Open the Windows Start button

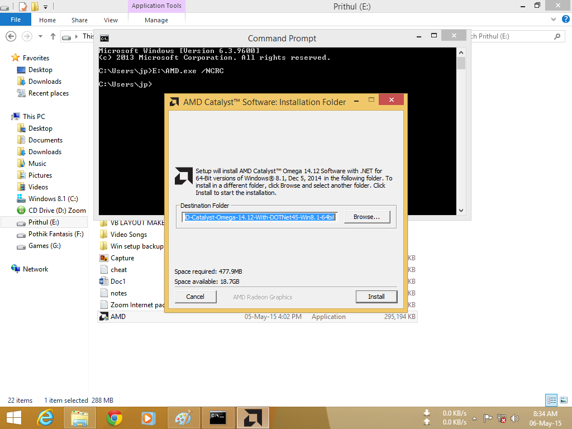click(14, 418)
